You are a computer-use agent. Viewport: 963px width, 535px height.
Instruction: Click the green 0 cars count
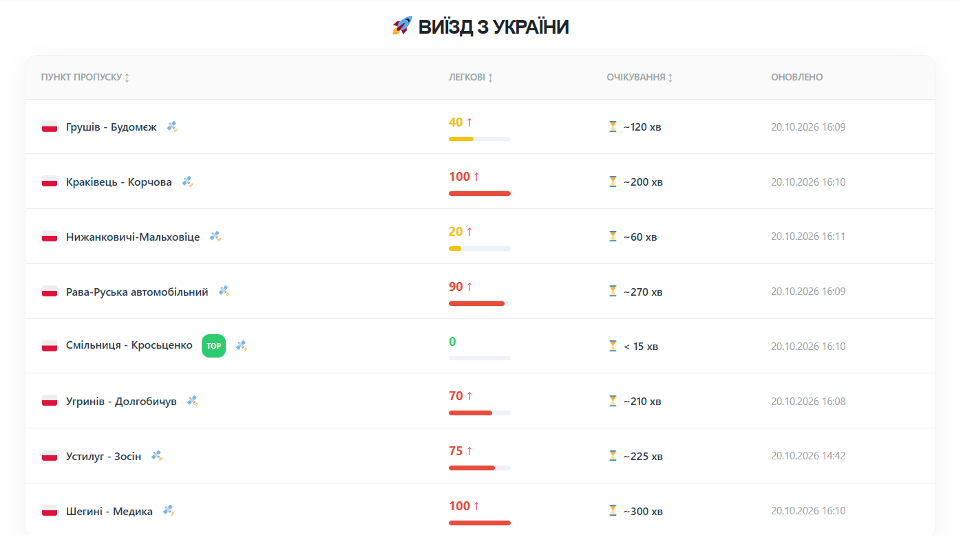pos(452,342)
